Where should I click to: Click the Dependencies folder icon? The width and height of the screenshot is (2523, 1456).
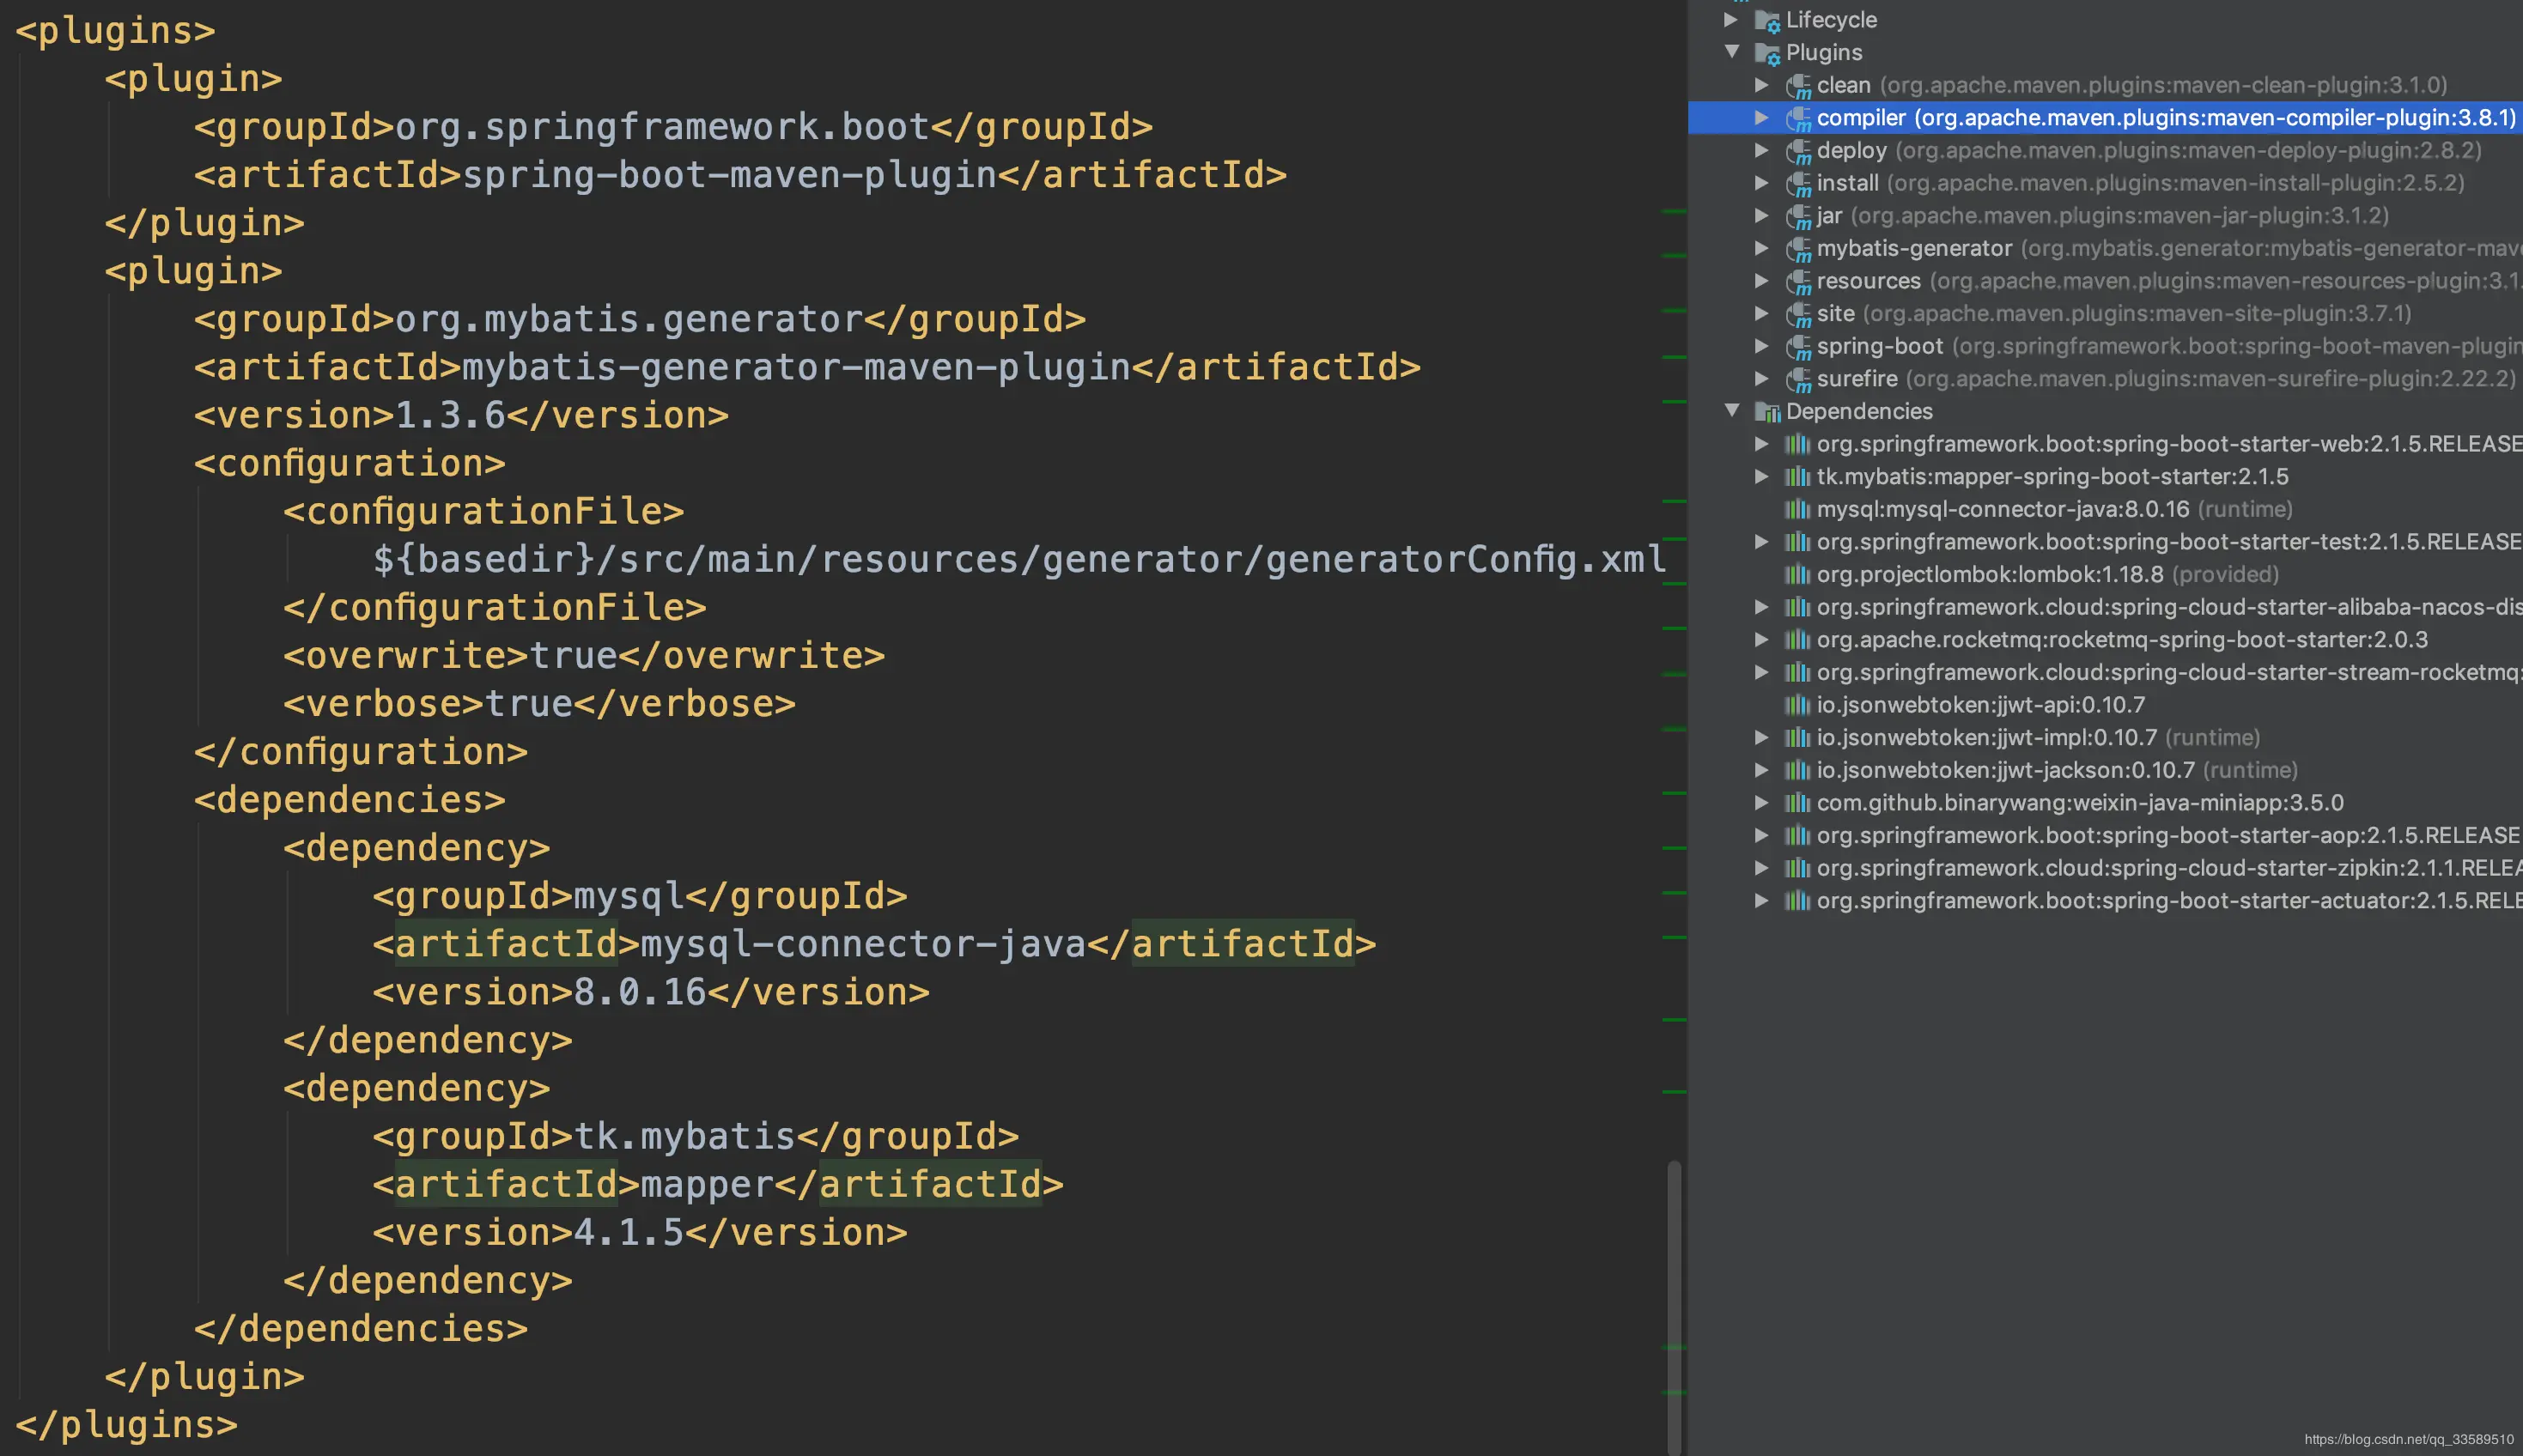click(x=1767, y=412)
